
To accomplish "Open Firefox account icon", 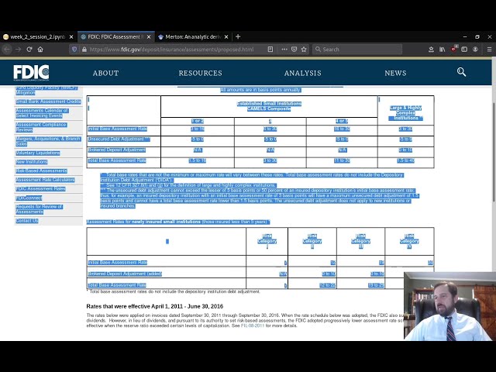I will click(x=475, y=50).
